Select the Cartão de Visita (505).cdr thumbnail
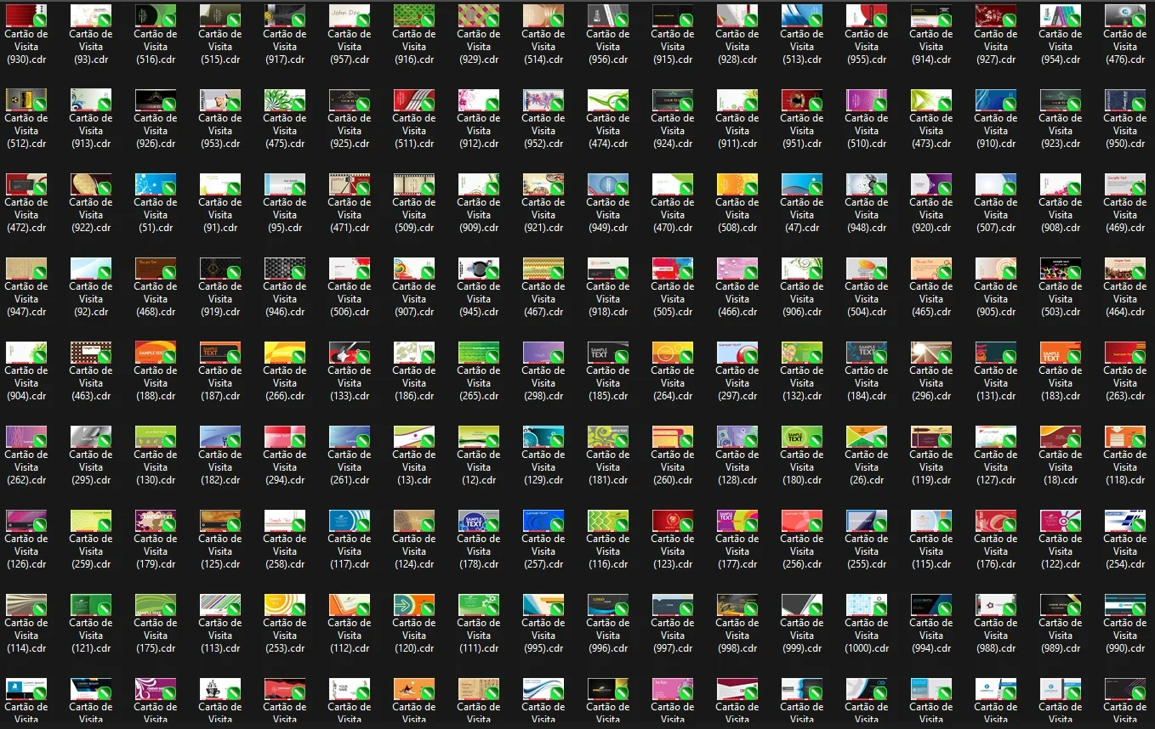This screenshot has width=1155, height=729. (x=673, y=268)
